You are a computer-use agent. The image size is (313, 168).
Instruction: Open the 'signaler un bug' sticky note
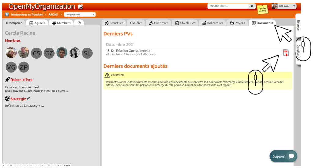coord(263,9)
